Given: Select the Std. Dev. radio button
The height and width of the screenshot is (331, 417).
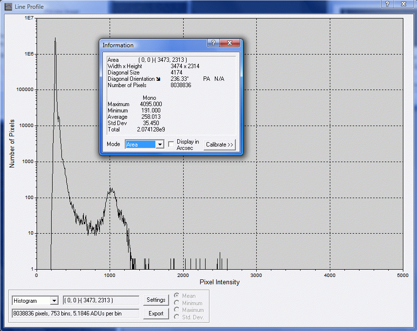Looking at the screenshot, I should [x=177, y=317].
